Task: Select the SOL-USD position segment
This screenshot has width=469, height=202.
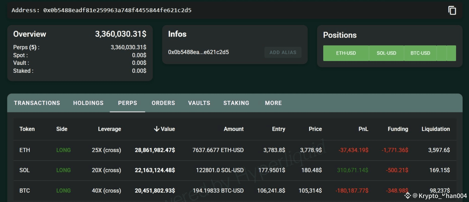Action: point(386,53)
